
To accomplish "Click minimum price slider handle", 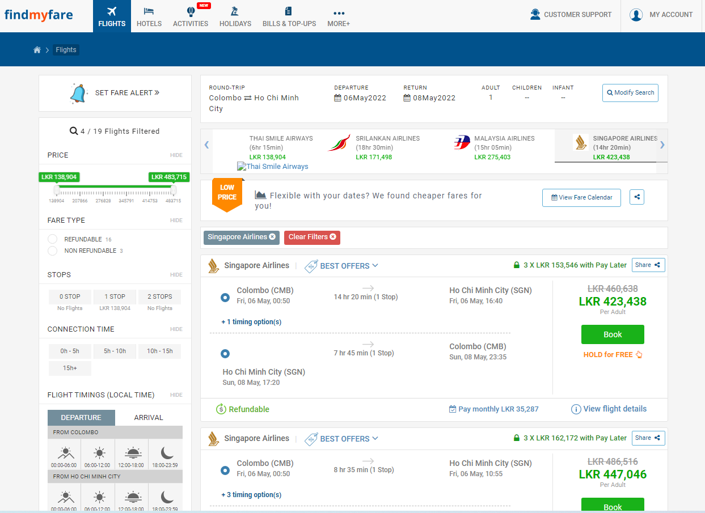I will click(x=57, y=190).
